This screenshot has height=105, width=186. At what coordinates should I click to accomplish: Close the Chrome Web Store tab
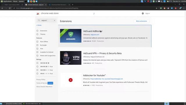46,5
